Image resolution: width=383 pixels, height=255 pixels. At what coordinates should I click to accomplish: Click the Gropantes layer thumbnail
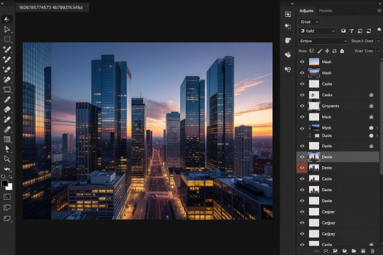(314, 106)
